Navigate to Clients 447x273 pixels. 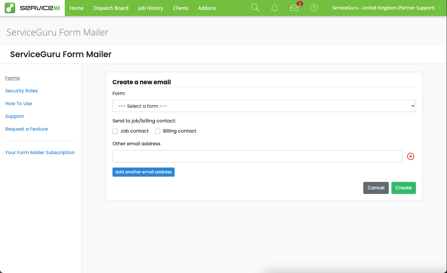[181, 8]
